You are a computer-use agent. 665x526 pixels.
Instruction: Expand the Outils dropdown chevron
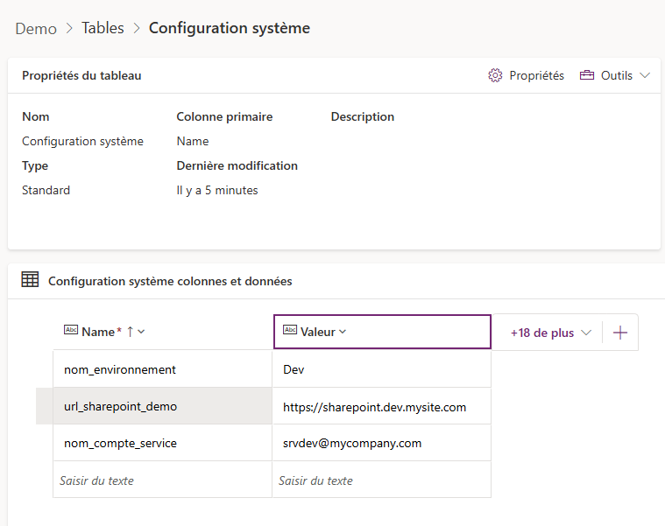645,75
